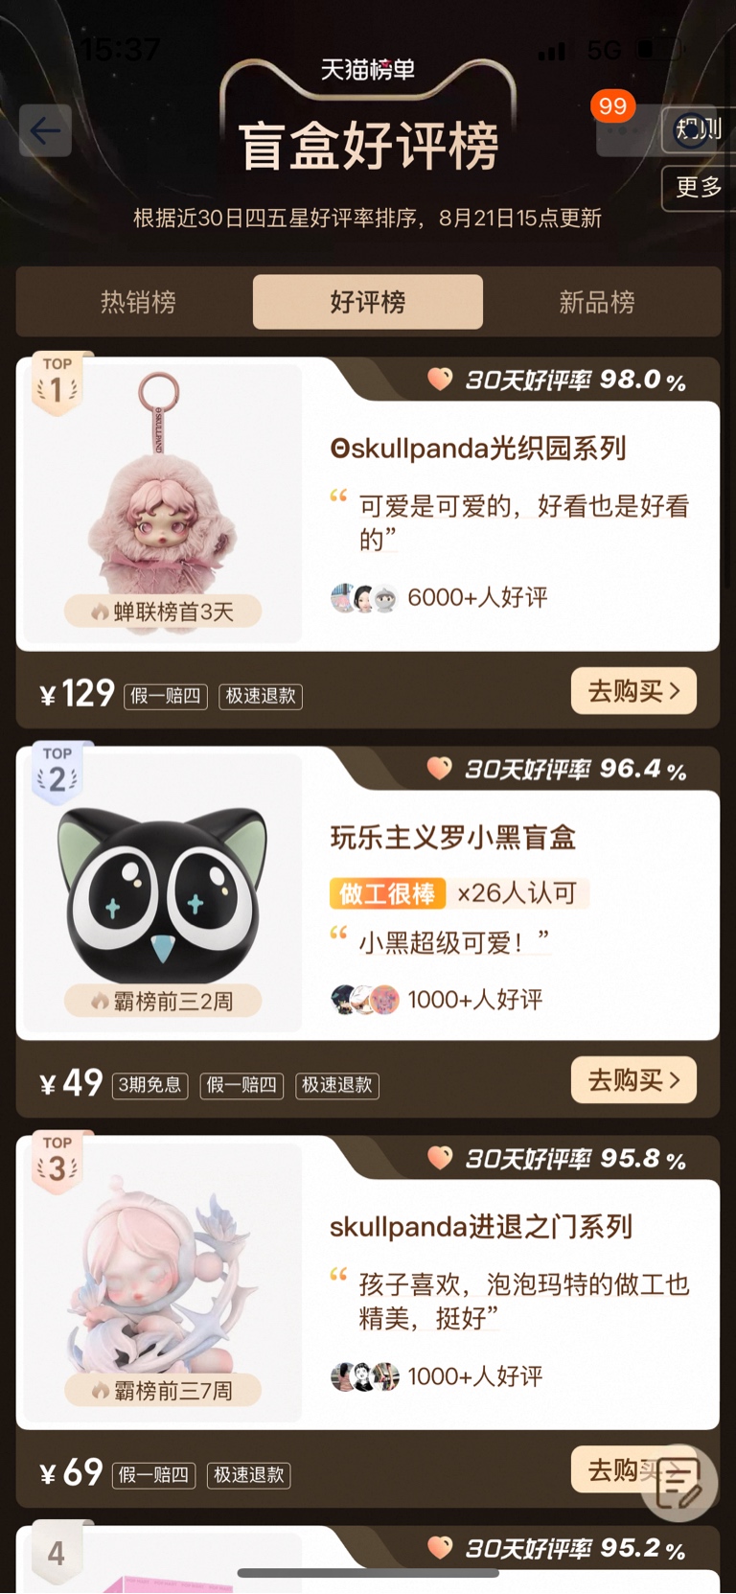The height and width of the screenshot is (1594, 736).
Task: Switch to the 新品榜 tab
Action: pos(597,302)
